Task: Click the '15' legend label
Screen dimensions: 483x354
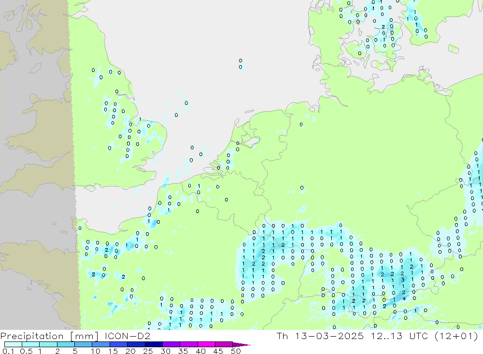Action: tap(113, 351)
